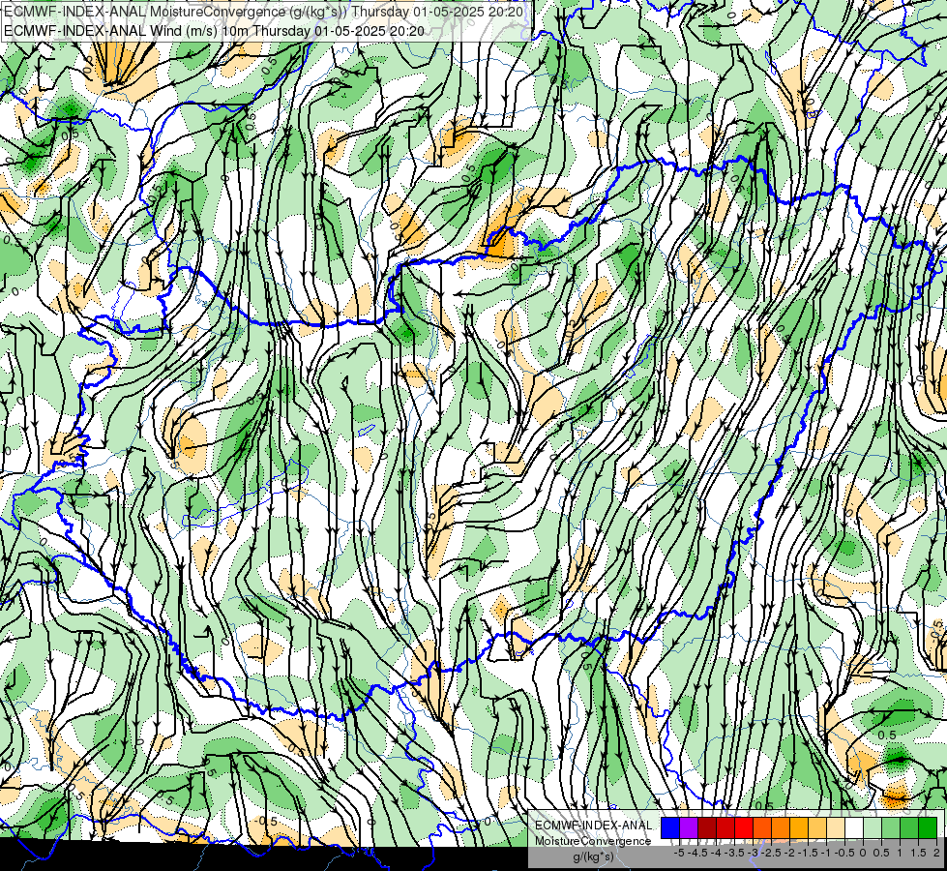
Task: Click the g/(kg*s) unit label in legend
Action: [593, 856]
